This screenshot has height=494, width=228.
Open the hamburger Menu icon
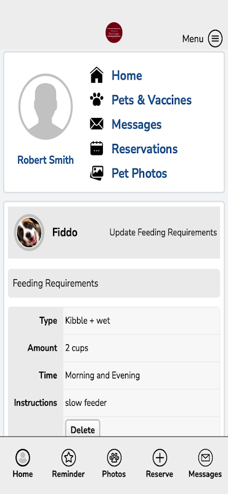pos(215,39)
